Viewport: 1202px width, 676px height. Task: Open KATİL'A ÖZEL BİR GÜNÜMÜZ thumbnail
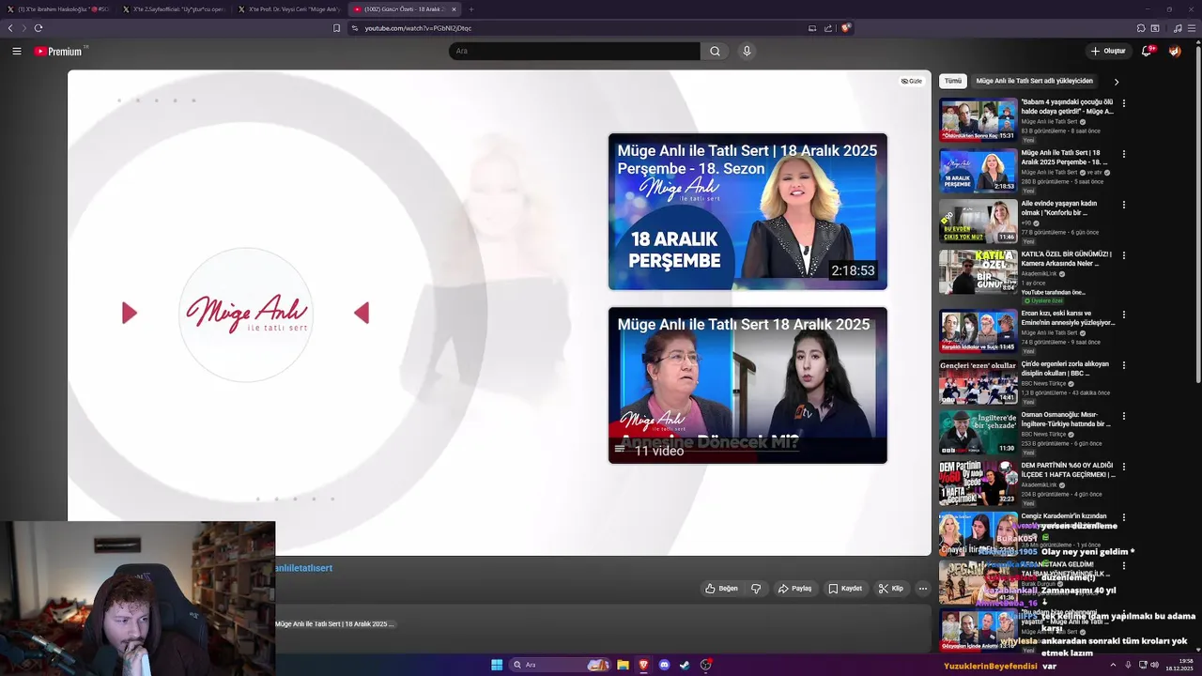(979, 271)
